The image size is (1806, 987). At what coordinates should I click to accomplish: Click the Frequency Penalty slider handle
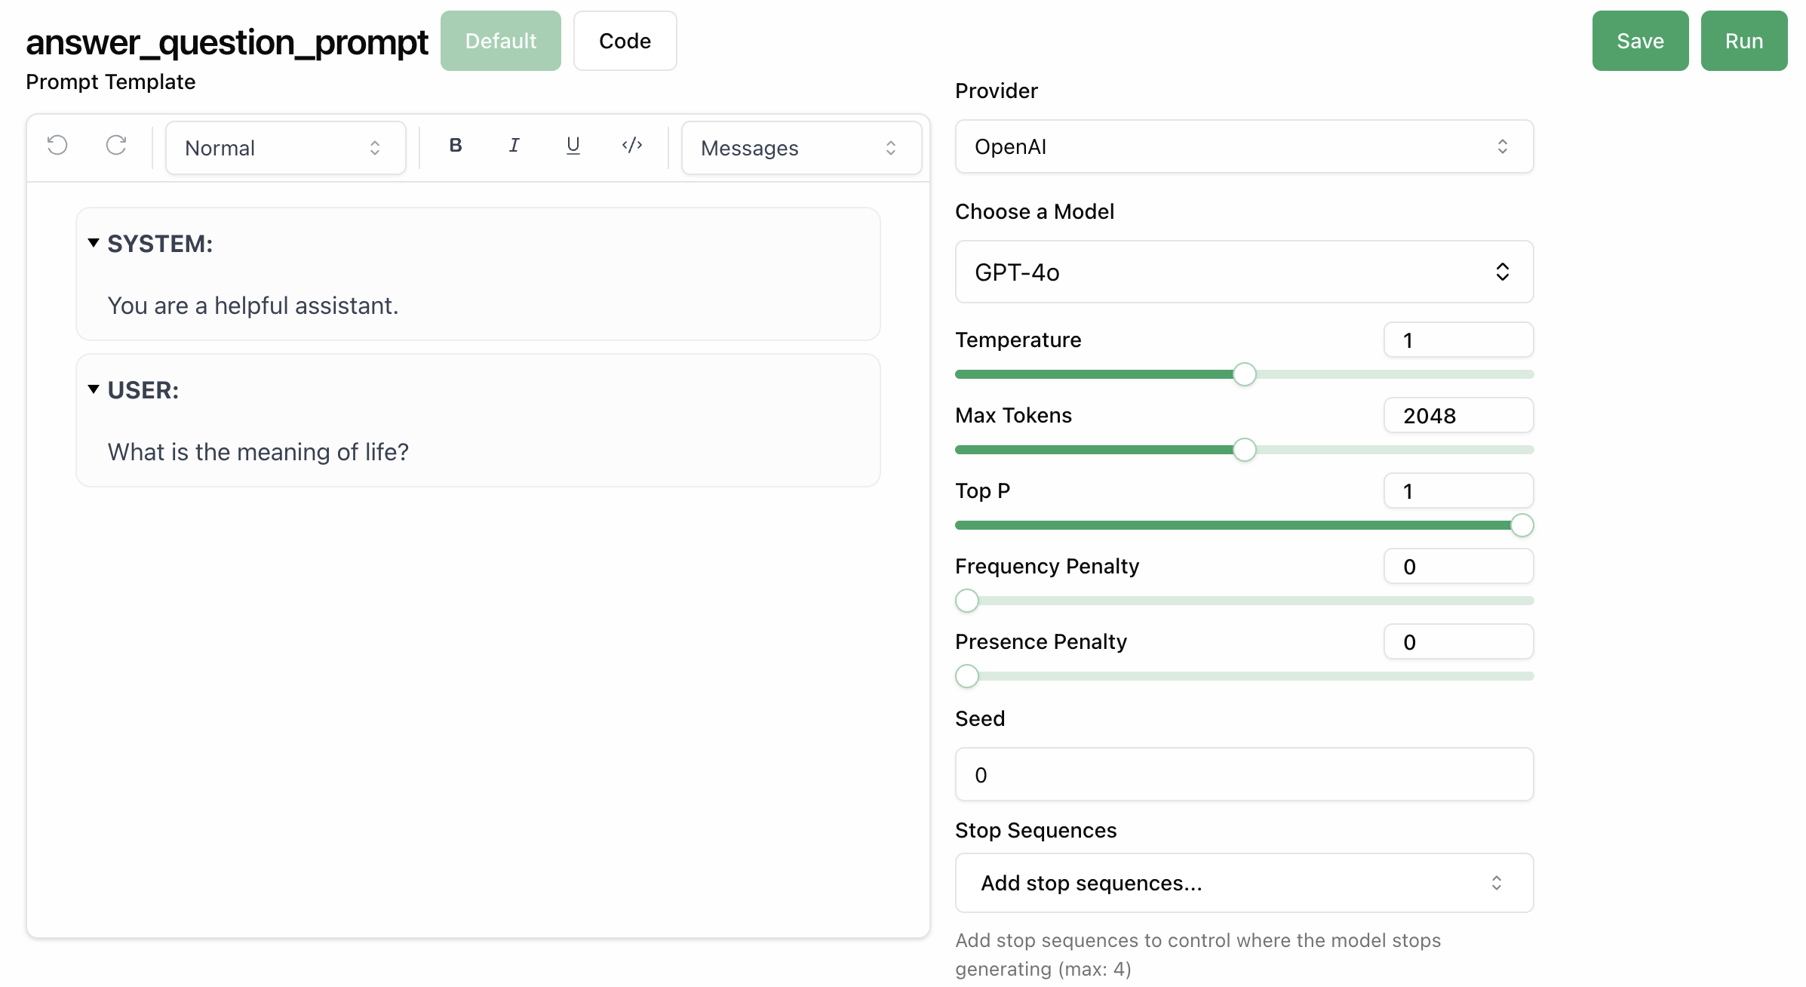point(967,601)
